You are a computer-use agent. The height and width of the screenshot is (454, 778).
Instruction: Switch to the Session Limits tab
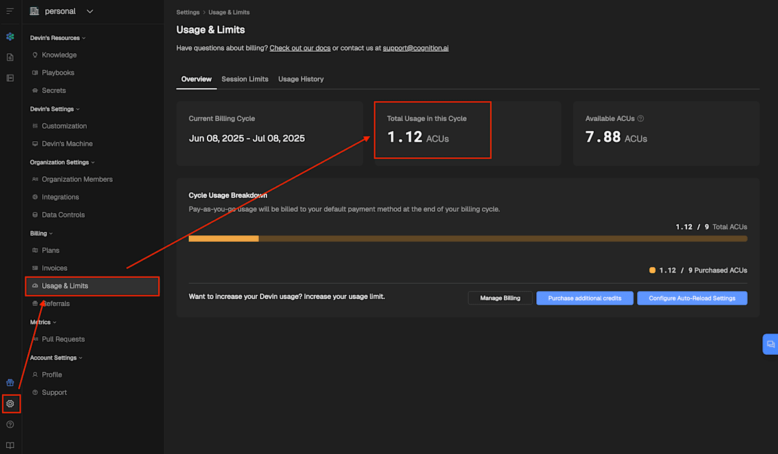coord(245,79)
